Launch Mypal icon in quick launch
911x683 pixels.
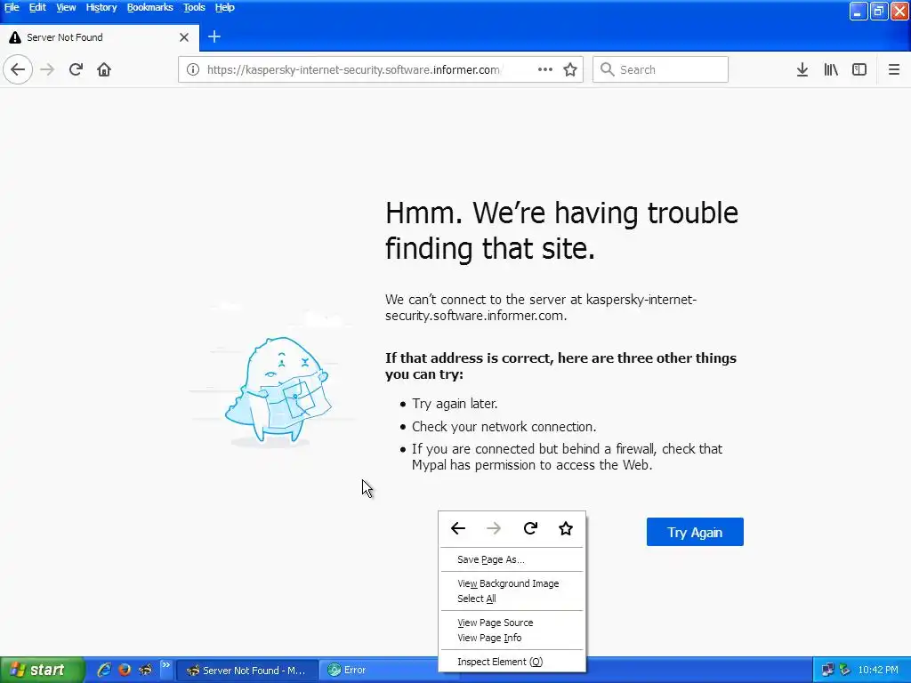coord(145,670)
